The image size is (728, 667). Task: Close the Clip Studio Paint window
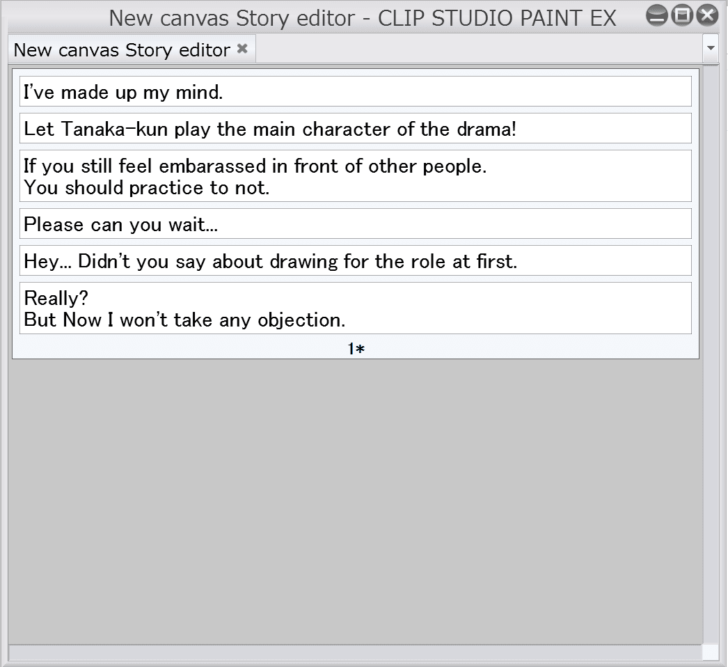(707, 15)
